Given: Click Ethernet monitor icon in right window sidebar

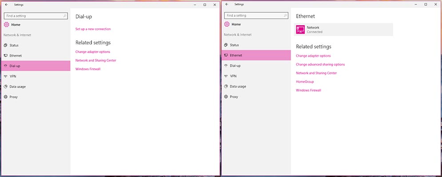Looking at the screenshot, I should (226, 55).
